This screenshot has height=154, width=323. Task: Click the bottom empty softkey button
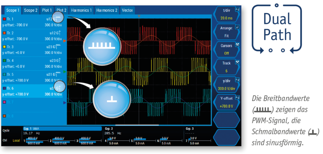227,137
